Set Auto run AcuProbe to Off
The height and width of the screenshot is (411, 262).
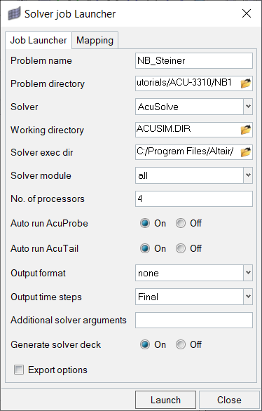pyautogui.click(x=181, y=223)
